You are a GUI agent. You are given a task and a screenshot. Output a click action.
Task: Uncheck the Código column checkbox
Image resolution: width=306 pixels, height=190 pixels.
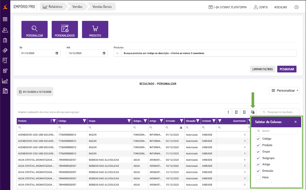tap(258, 139)
